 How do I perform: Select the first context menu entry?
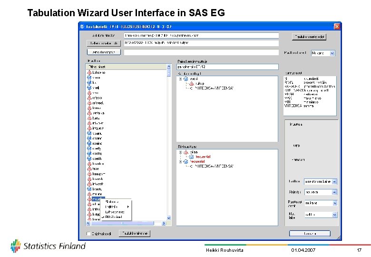pos(116,202)
